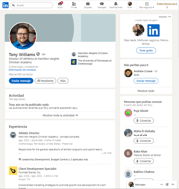Open Mensajes chat icon in navbar
The height and width of the screenshot is (189, 179).
(102, 5)
